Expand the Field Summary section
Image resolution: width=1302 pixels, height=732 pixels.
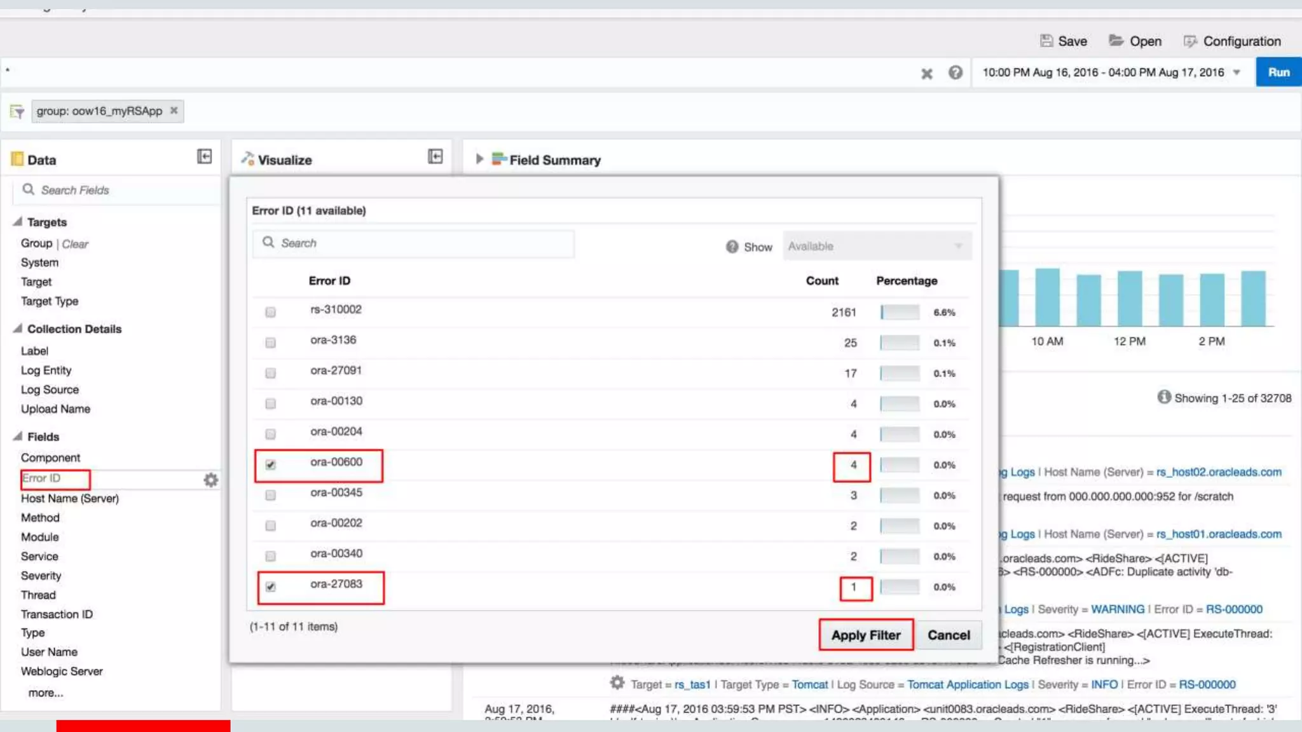479,159
